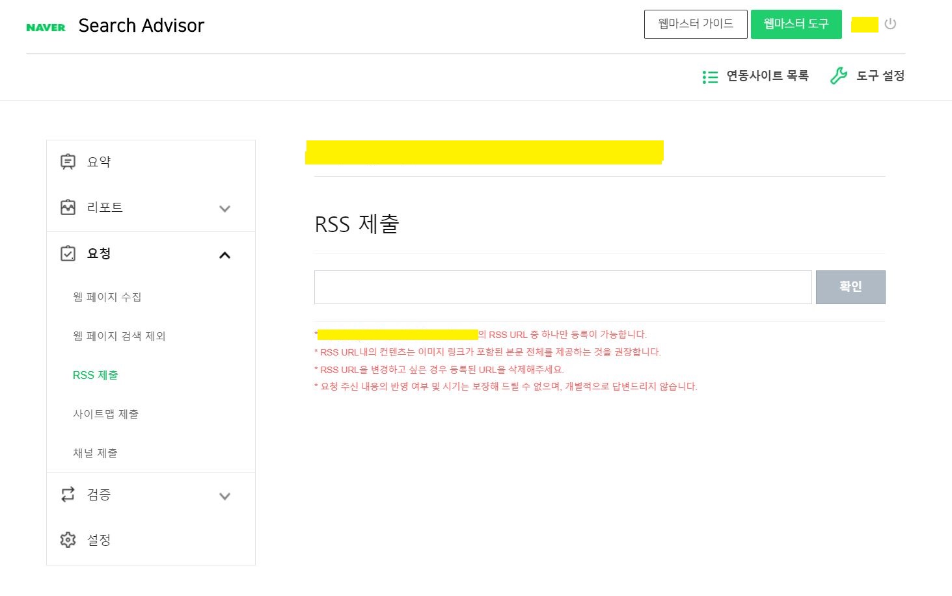Click the power logout icon
This screenshot has width=952, height=596.
(x=890, y=24)
